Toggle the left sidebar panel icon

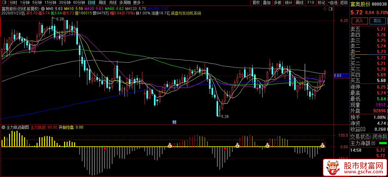4,3
